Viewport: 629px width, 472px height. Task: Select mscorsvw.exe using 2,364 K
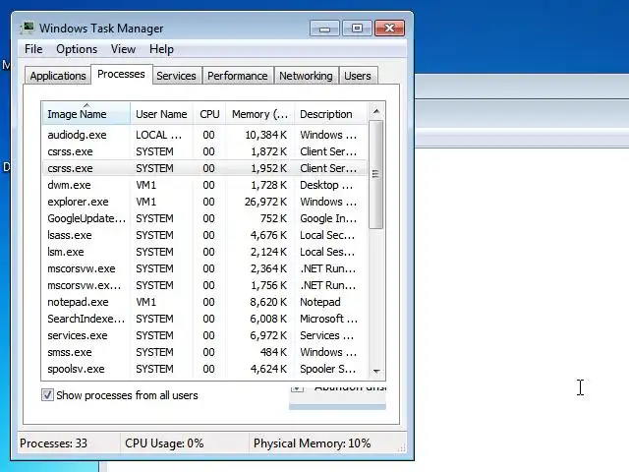click(x=204, y=268)
